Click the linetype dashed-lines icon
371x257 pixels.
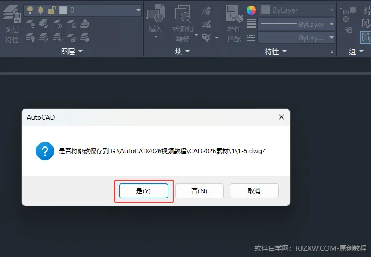click(251, 38)
